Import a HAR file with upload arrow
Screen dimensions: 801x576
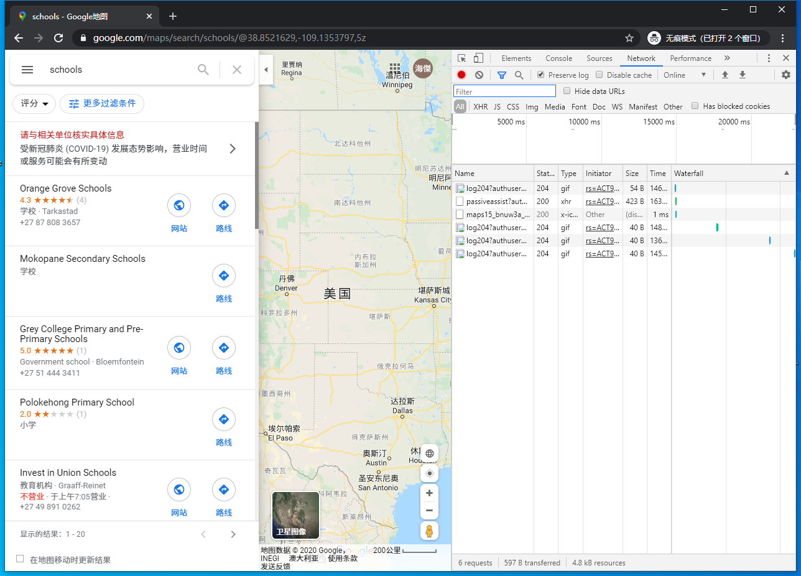point(725,75)
